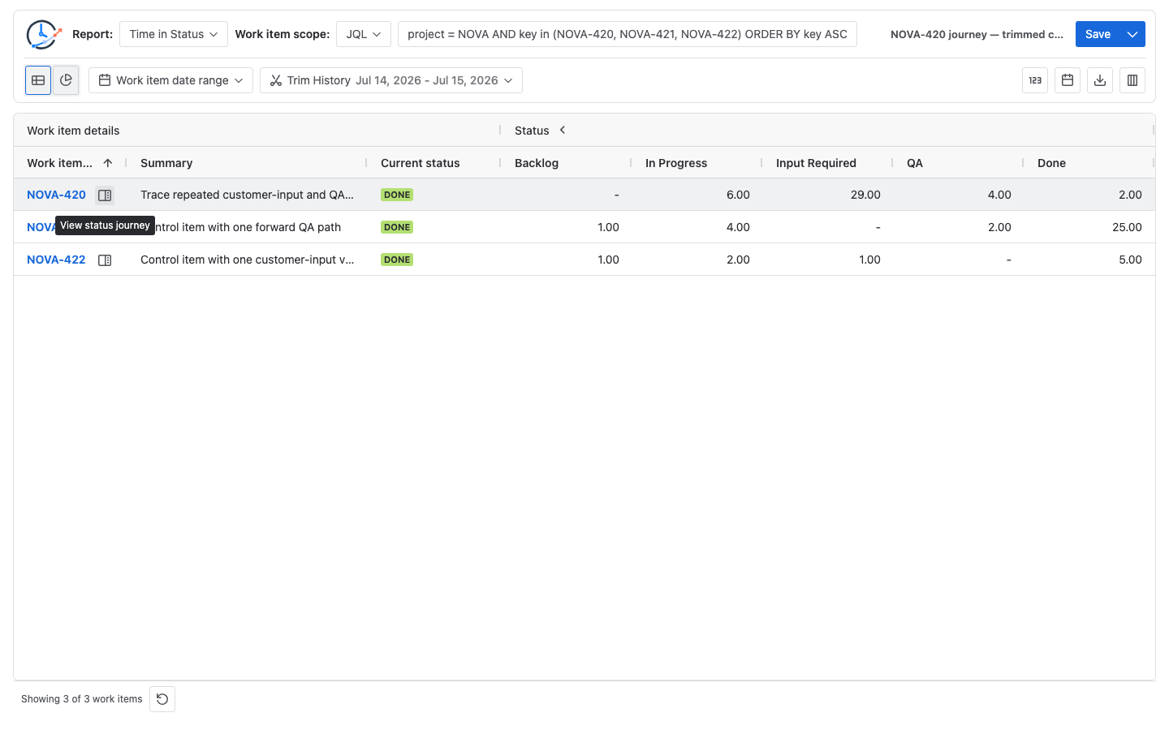Collapse the Status column group chevron
The width and height of the screenshot is (1169, 730).
563,130
